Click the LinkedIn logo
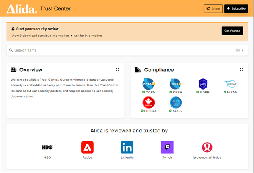This screenshot has width=254, height=173. [x=127, y=147]
